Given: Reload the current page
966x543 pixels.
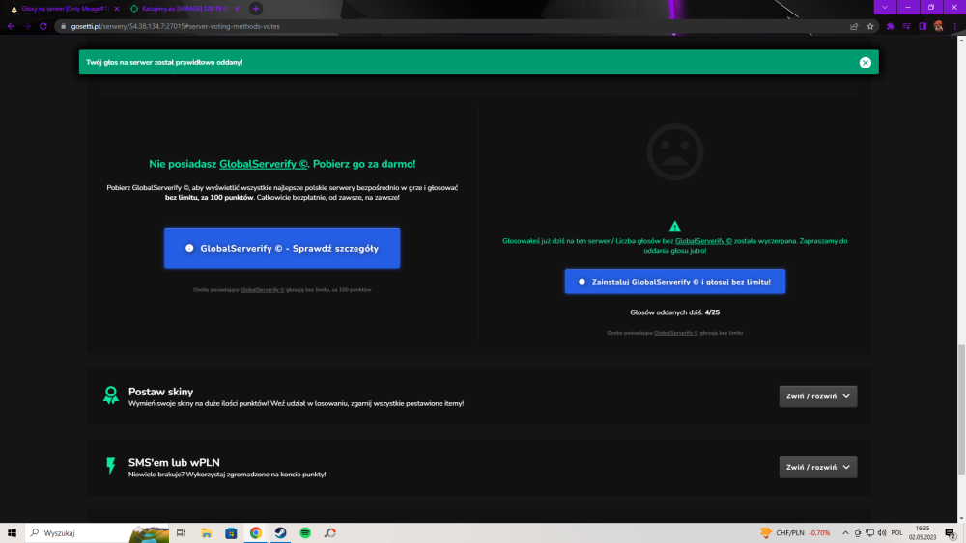Looking at the screenshot, I should 43,26.
